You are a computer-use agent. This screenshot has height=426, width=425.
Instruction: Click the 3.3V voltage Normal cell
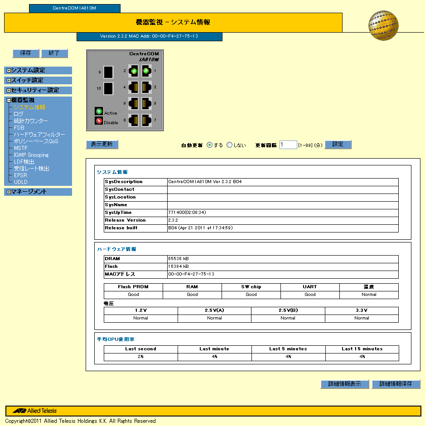(362, 319)
